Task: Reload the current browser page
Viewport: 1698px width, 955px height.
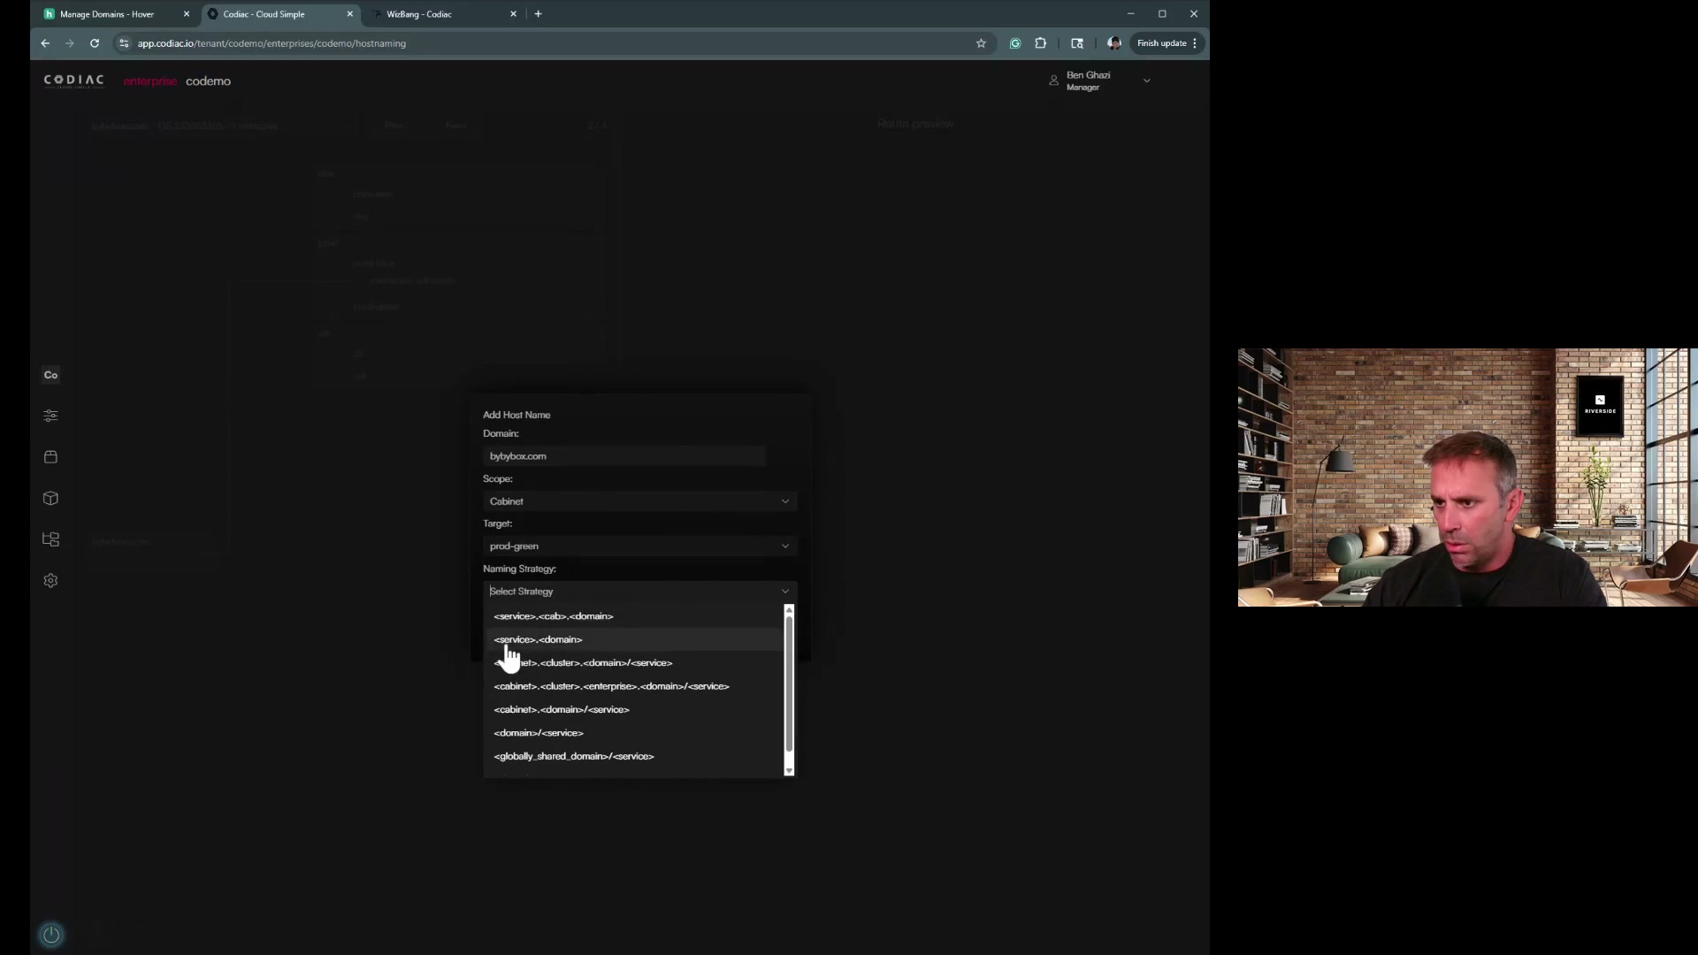Action: (x=95, y=43)
